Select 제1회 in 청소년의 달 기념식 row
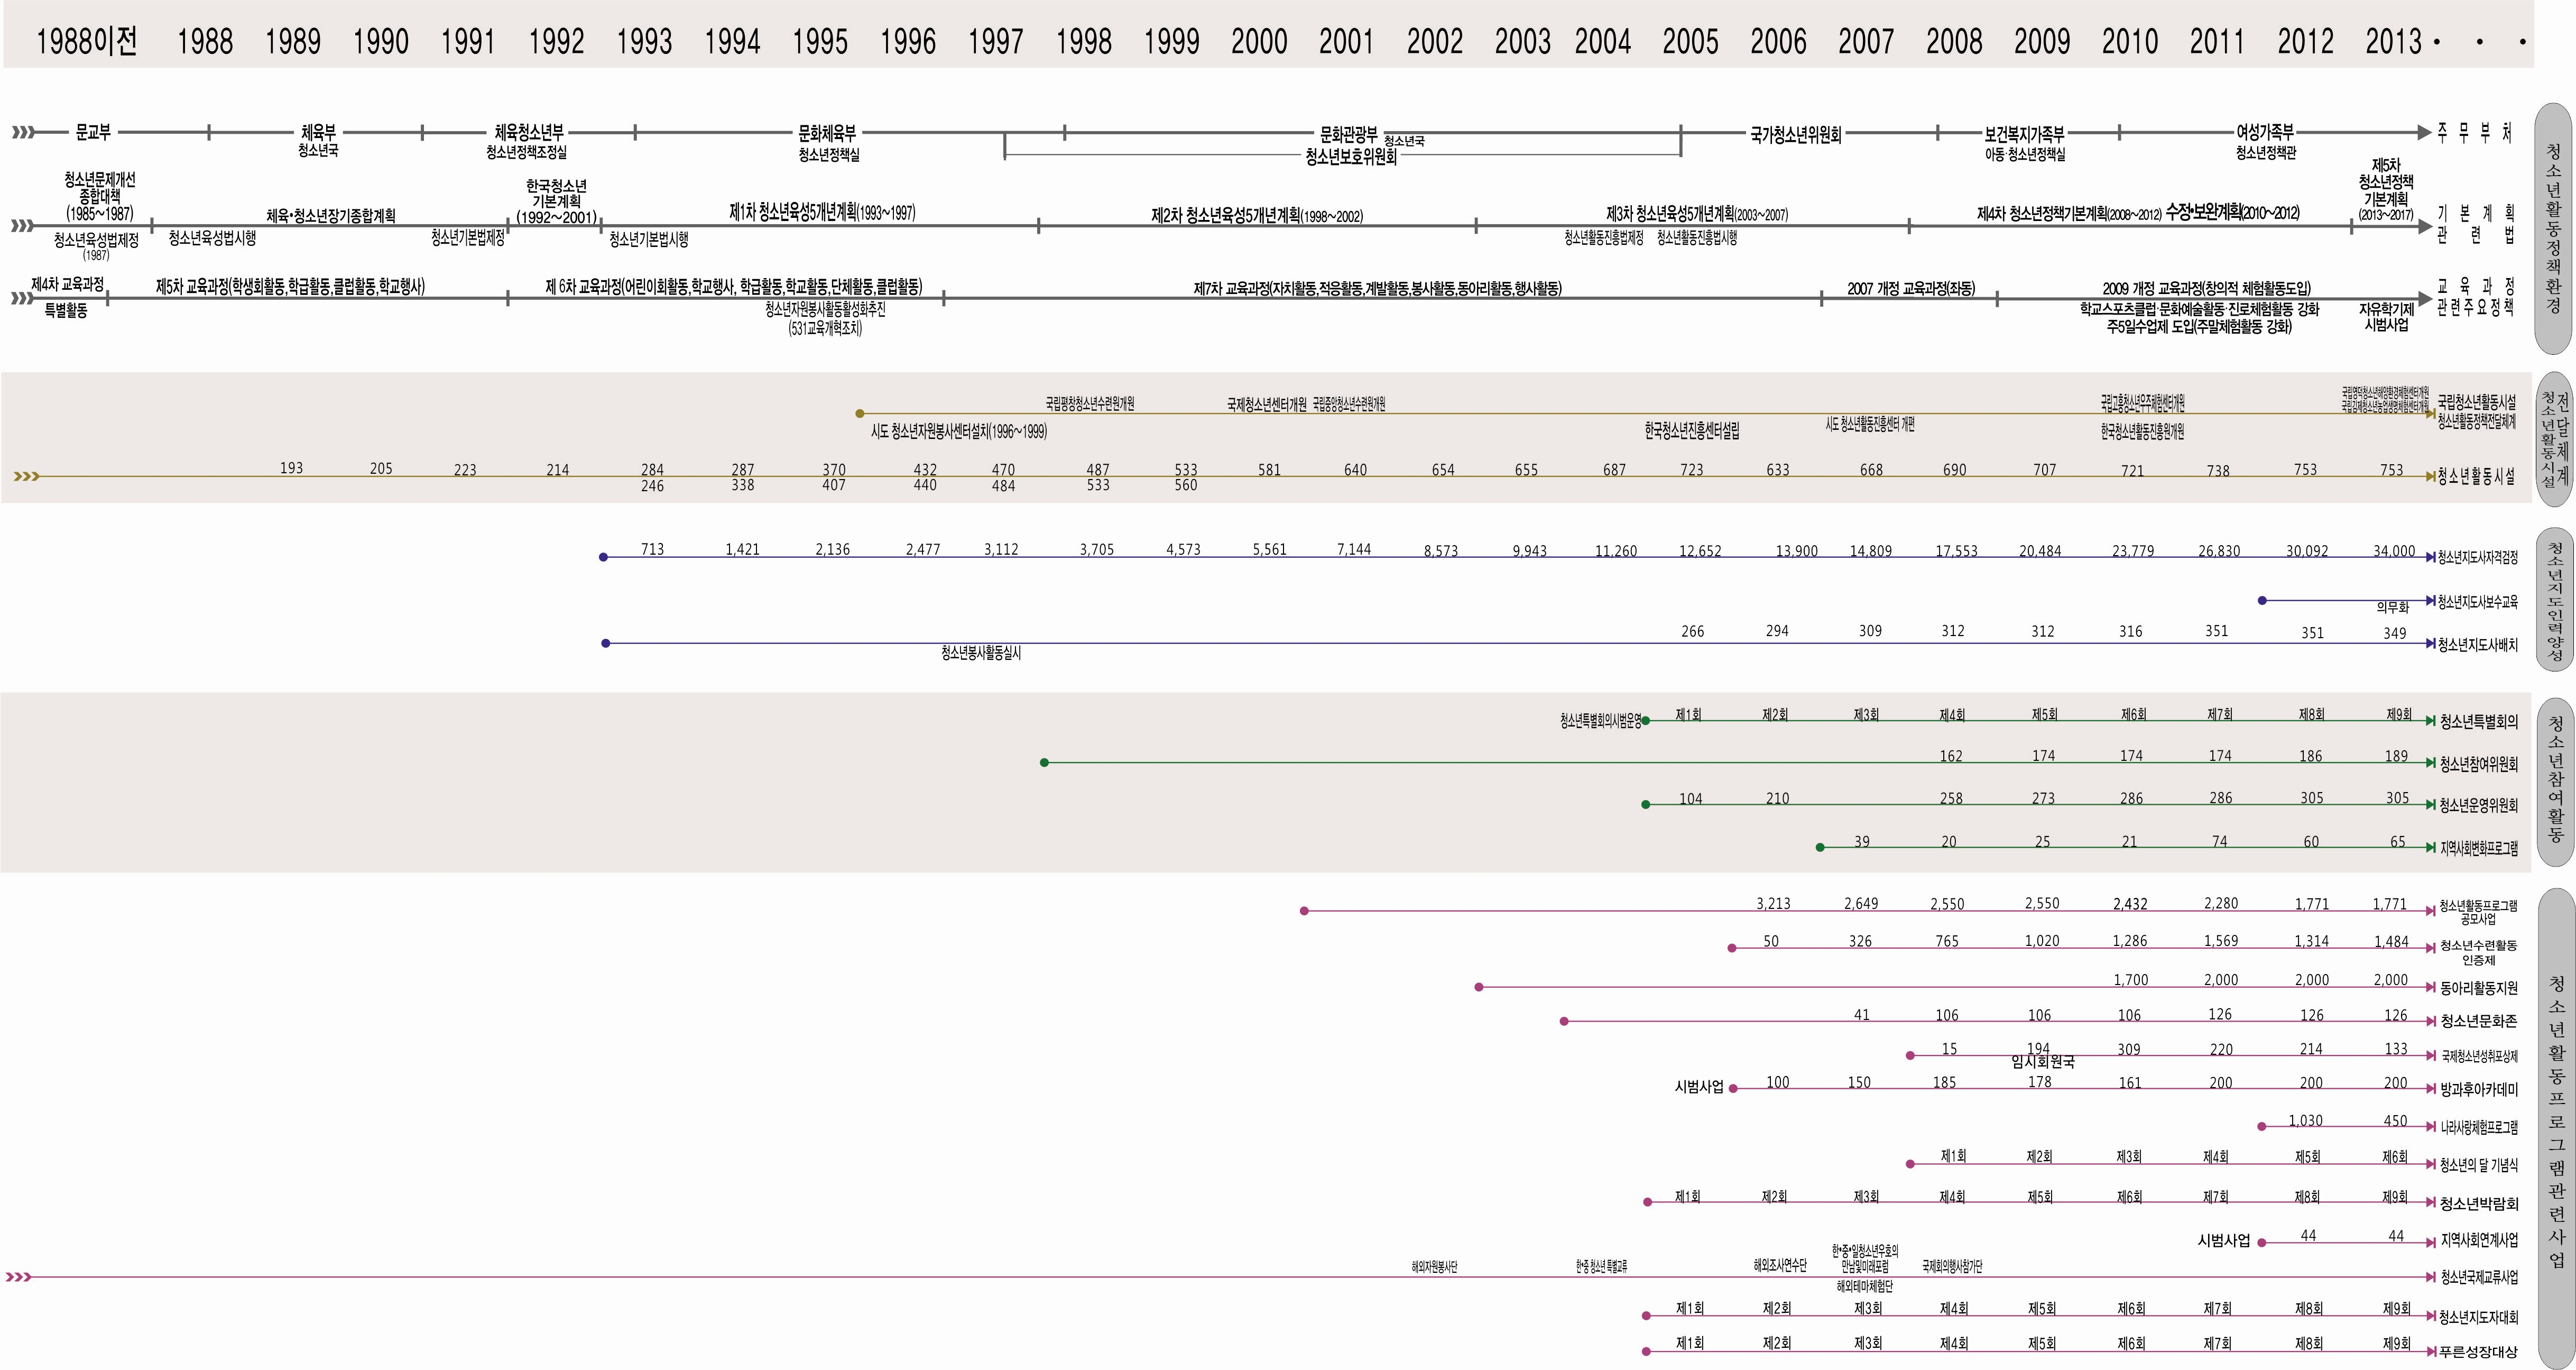The width and height of the screenshot is (2576, 1370). (x=1953, y=1156)
